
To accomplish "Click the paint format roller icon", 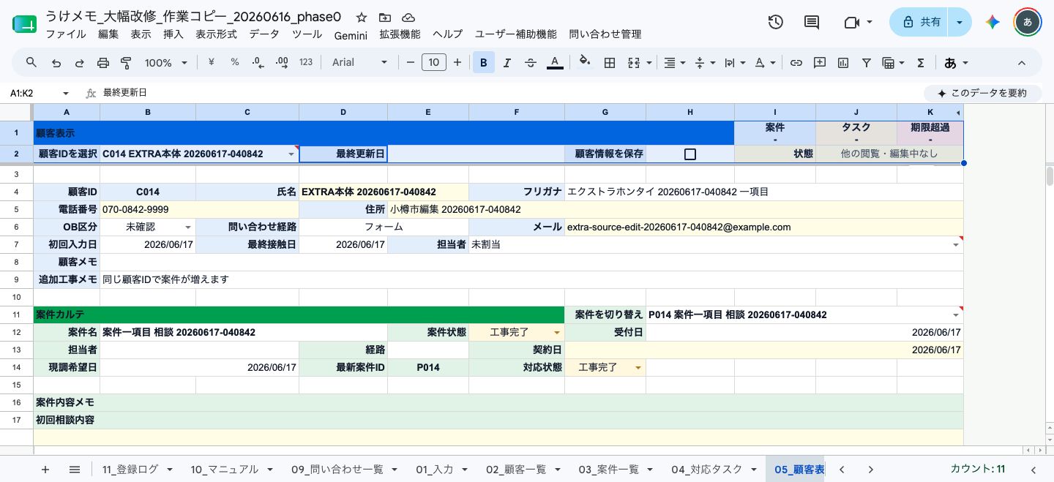I will click(x=125, y=63).
